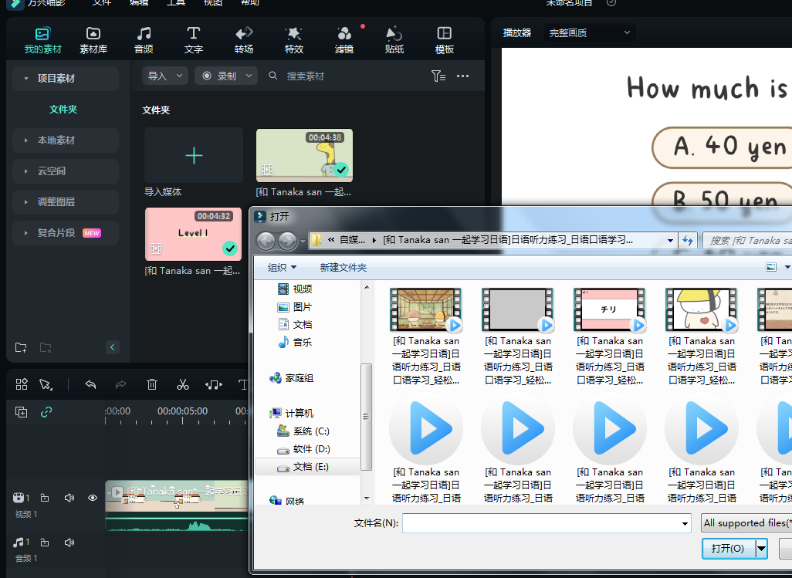Toggle visibility eye on 视频 1 track
Image resolution: width=792 pixels, height=578 pixels.
pos(92,498)
